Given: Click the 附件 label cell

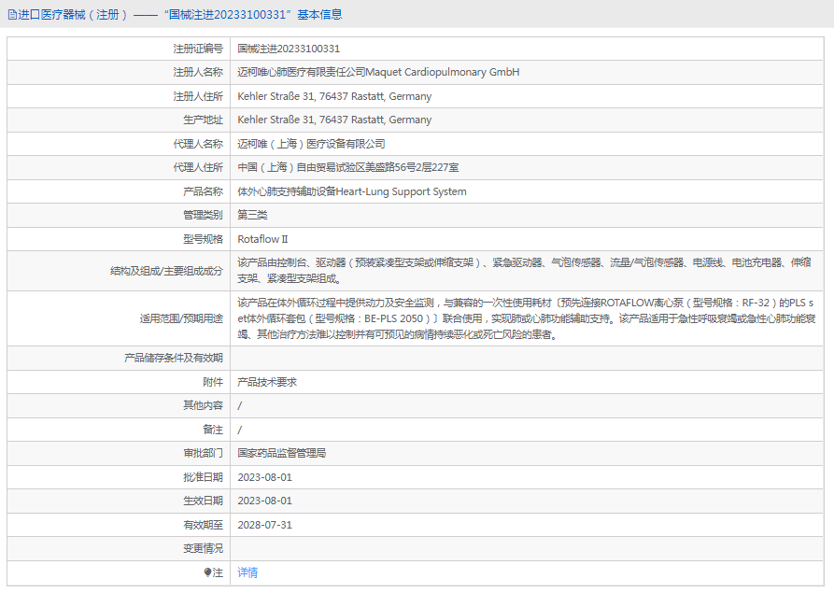Looking at the screenshot, I should click(119, 382).
